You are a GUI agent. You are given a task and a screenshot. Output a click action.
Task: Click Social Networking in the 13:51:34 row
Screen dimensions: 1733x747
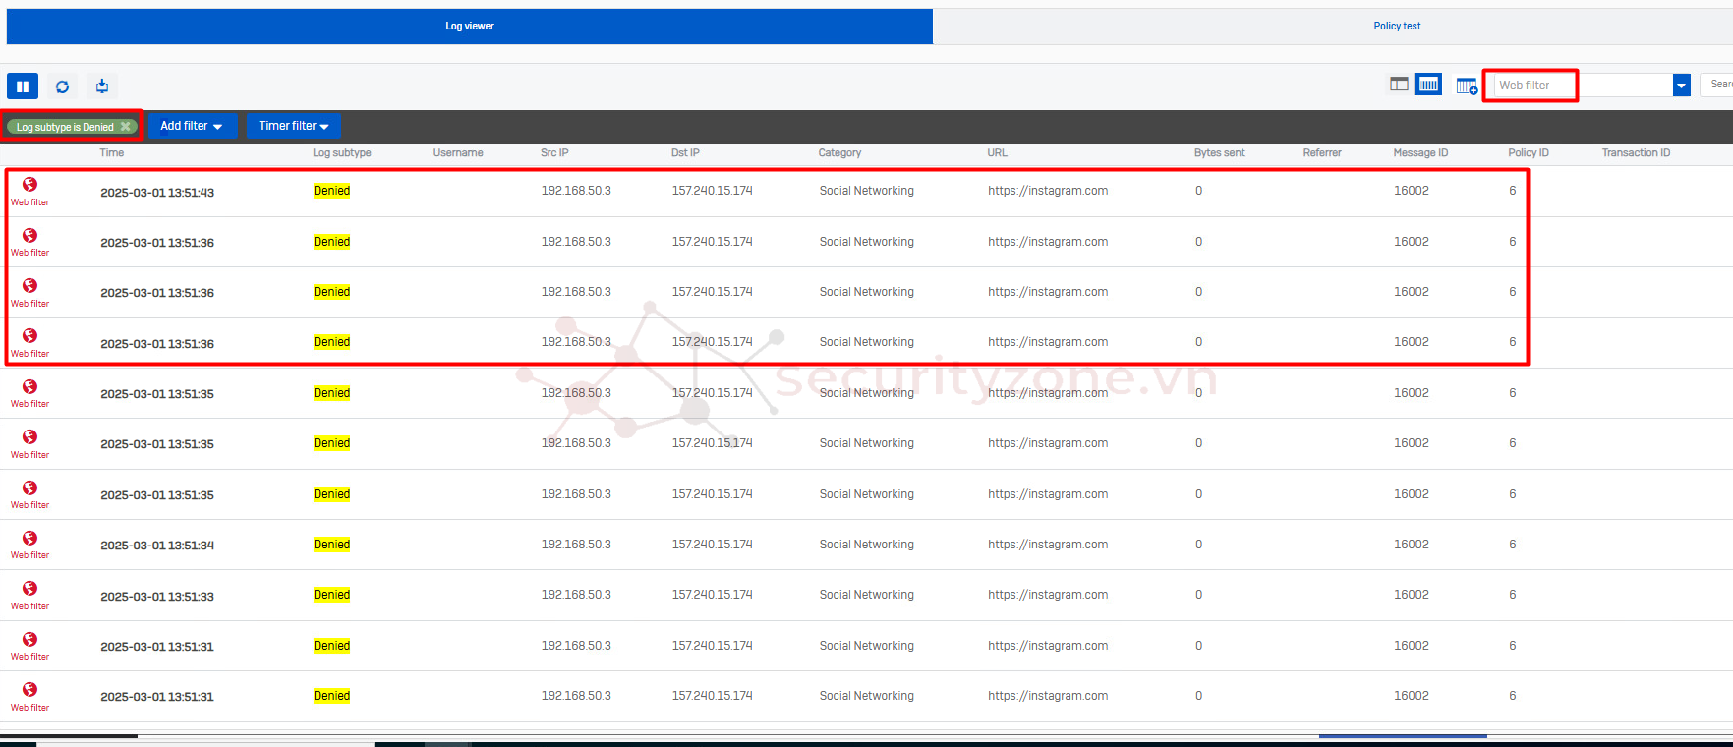[867, 545]
